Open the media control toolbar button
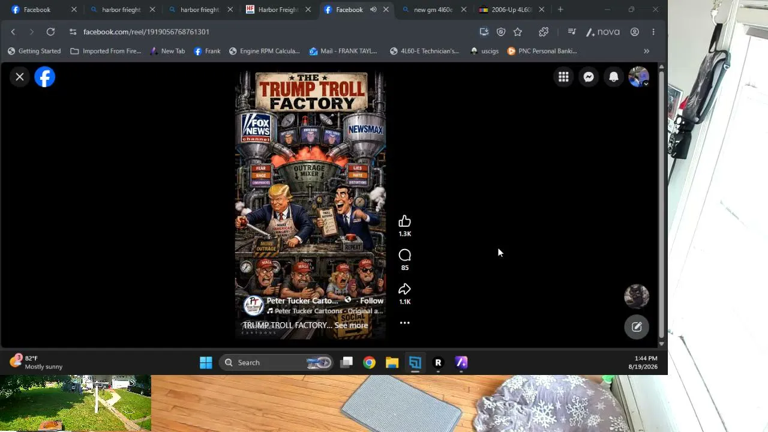 pos(572,32)
